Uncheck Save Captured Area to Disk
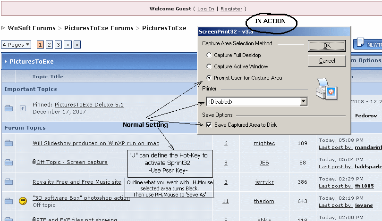382x221 pixels. coord(209,125)
